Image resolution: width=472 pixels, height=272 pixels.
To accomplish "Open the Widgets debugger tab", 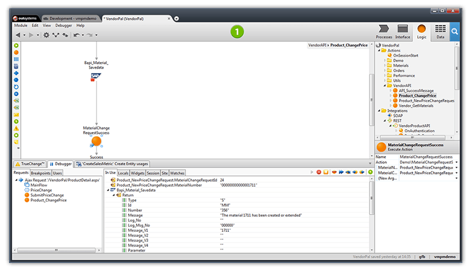I will point(137,173).
